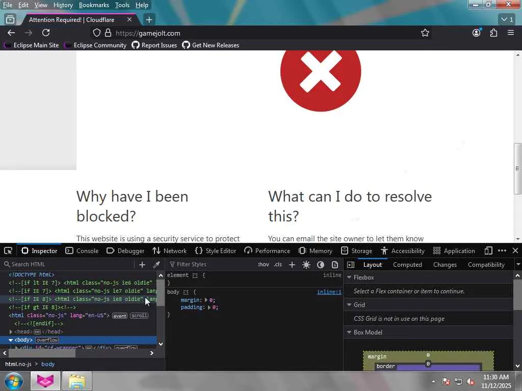
Task: Open the Changes sidebar tab
Action: pos(445,265)
